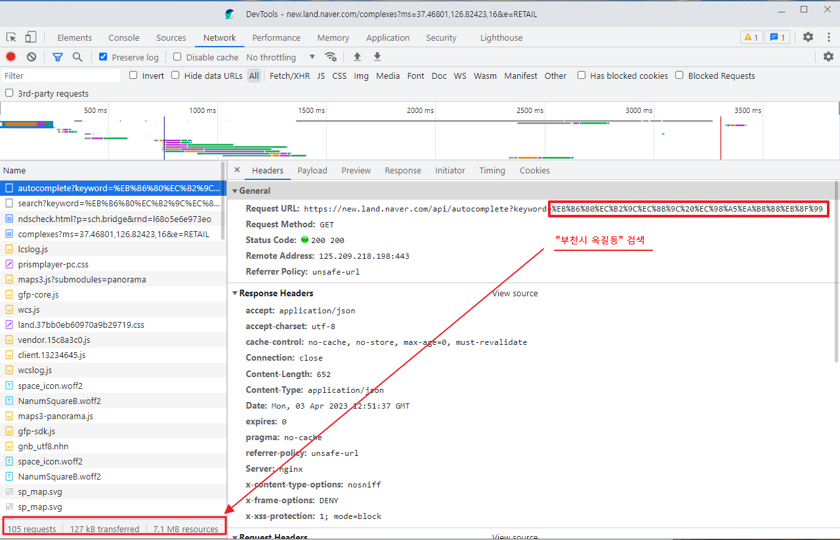Toggle Preserve log checkbox
Screen dimensions: 840x540
[x=103, y=57]
